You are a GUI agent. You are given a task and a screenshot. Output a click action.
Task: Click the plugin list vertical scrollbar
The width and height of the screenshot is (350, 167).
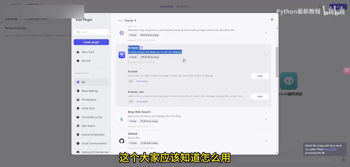tap(277, 62)
